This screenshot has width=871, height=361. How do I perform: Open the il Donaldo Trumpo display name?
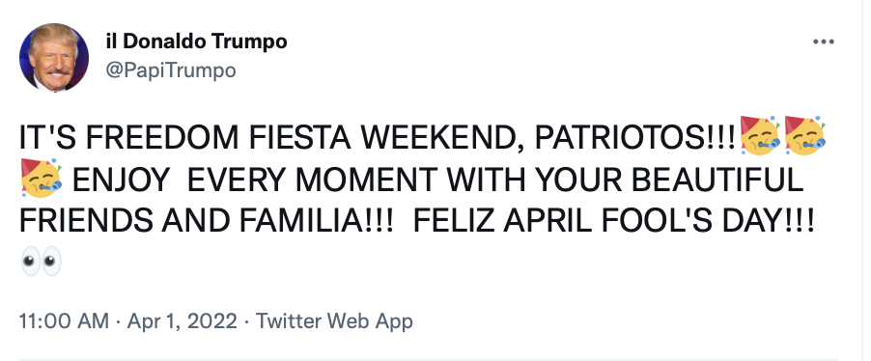[196, 42]
